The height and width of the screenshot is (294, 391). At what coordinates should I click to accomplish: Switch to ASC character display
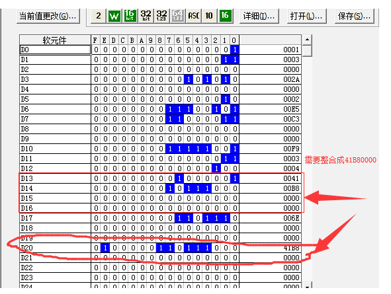(193, 16)
